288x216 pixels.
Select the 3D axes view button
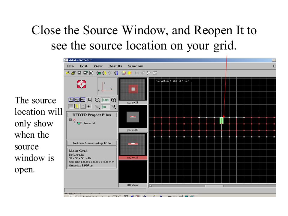click(x=89, y=100)
